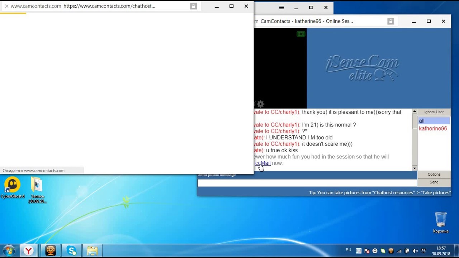Screen dimensions: 459x258
Task: Open file explorer from the taskbar
Action: (x=92, y=251)
